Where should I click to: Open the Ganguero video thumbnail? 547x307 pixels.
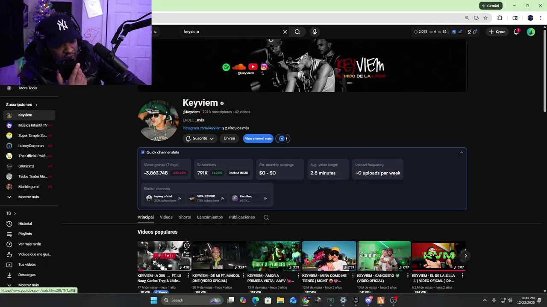(x=384, y=256)
